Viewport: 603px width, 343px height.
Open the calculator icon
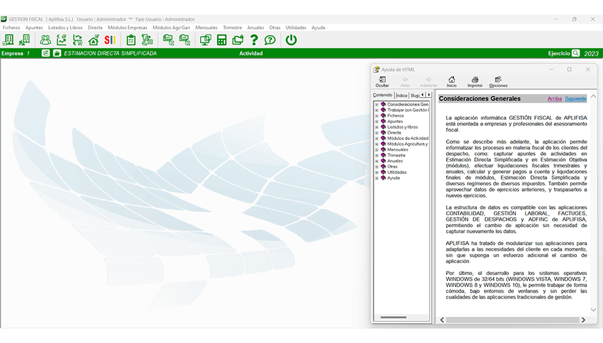pos(222,40)
